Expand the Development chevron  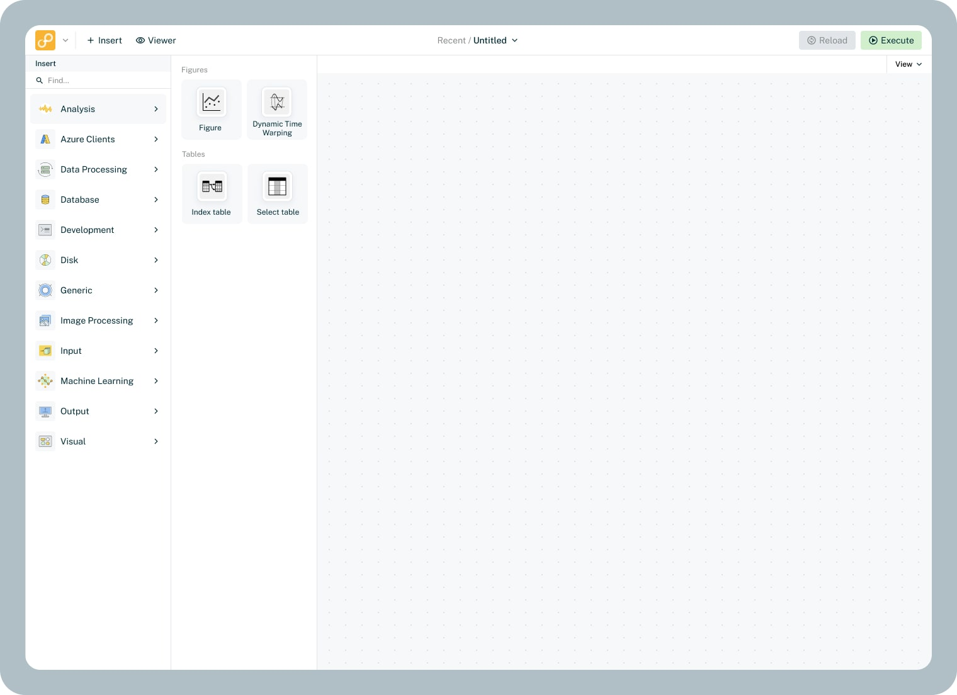coord(156,230)
